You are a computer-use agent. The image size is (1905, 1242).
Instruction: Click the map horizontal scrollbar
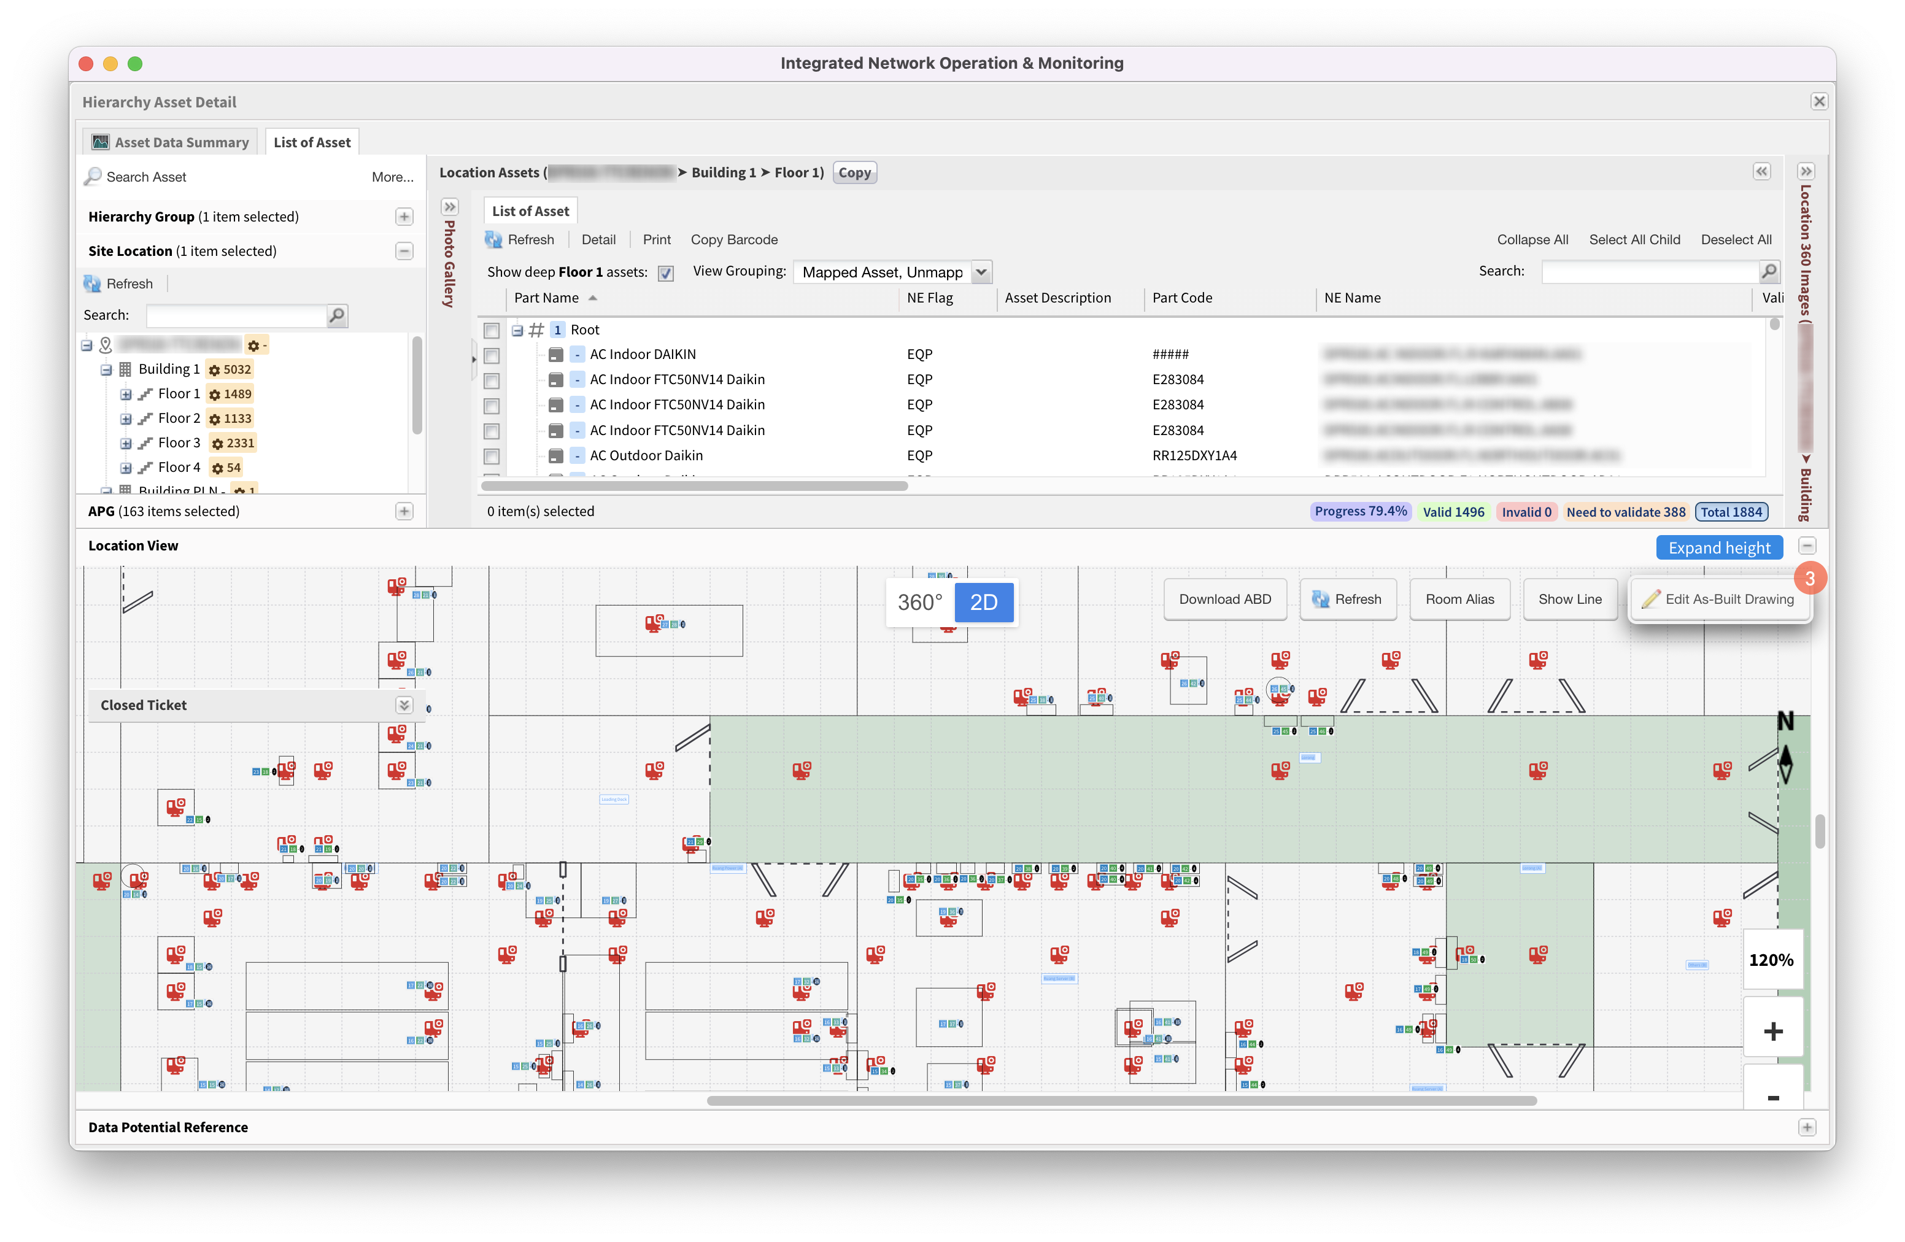click(1121, 1100)
